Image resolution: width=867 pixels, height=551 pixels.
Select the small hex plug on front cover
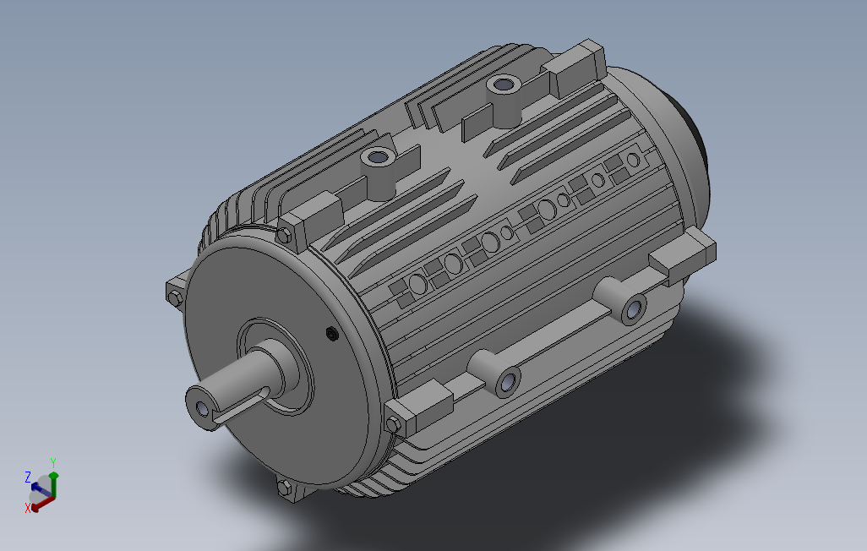[332, 333]
